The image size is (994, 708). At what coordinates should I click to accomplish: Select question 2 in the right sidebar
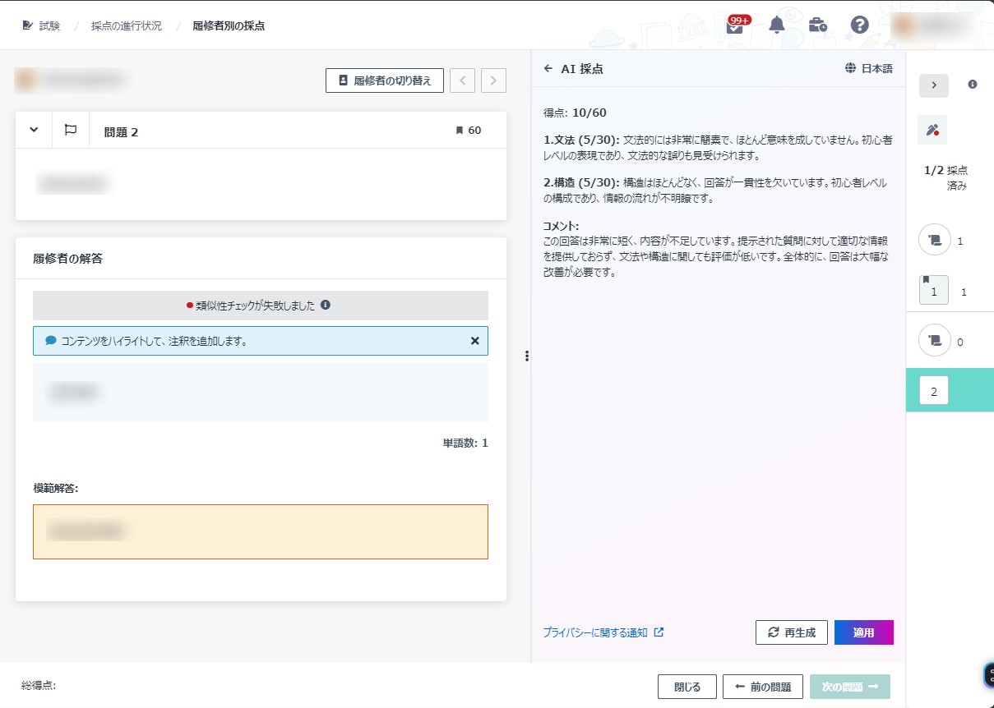[933, 391]
